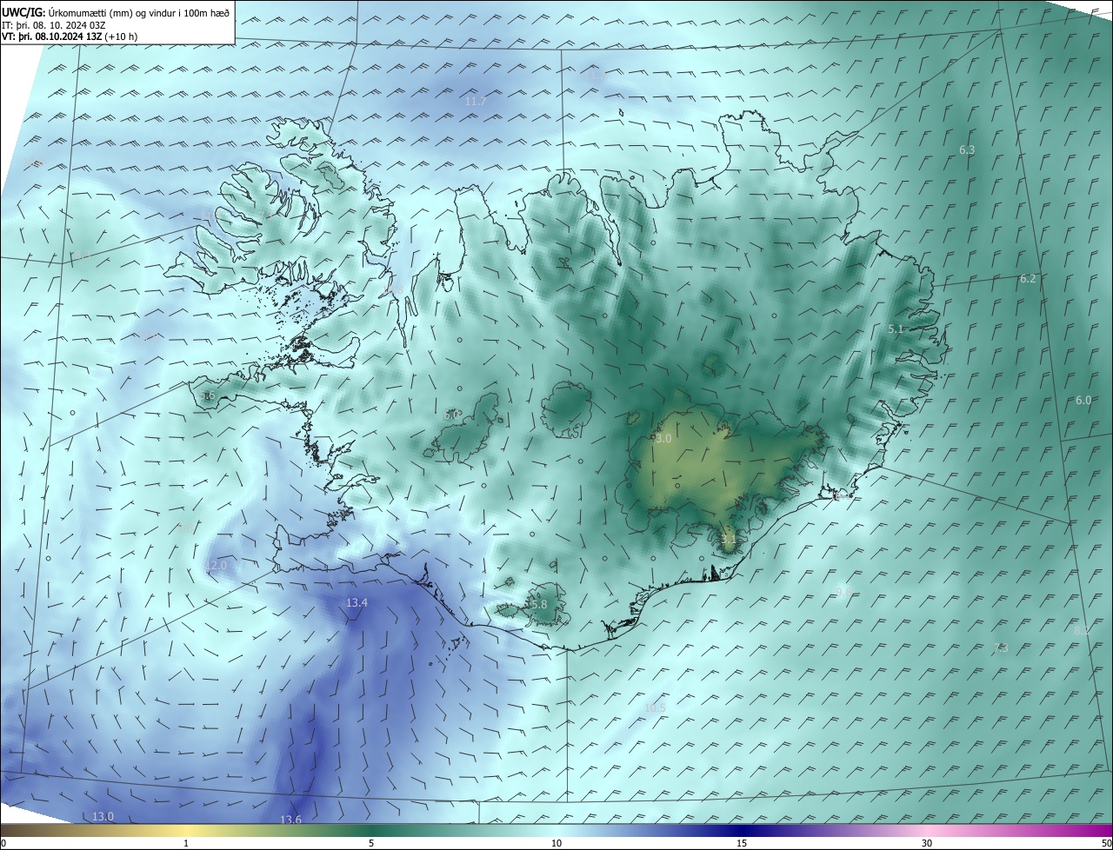Click the 3.0 value label on the glacier
The image size is (1113, 850).
(x=663, y=439)
